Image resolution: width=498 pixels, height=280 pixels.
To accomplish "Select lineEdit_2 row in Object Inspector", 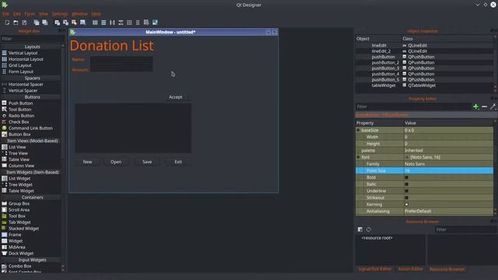I will pos(424,51).
